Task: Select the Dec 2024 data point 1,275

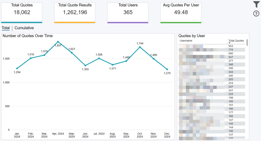Action: (x=167, y=69)
